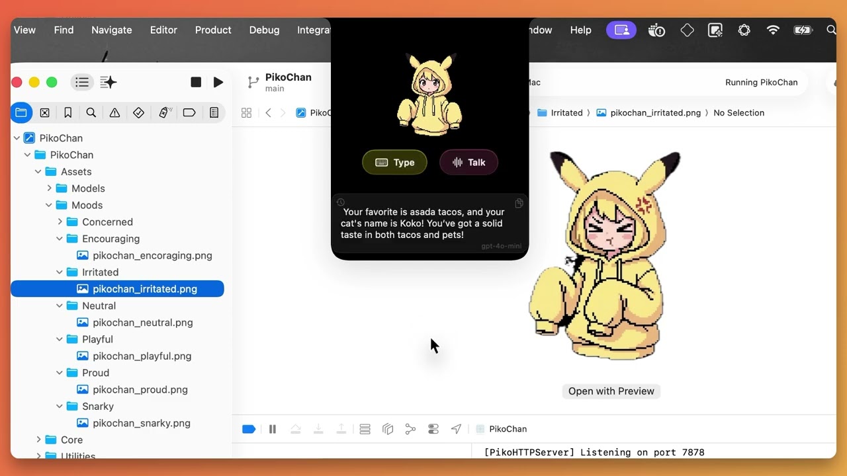Pause program execution in debug bar
The width and height of the screenshot is (847, 476).
click(272, 429)
